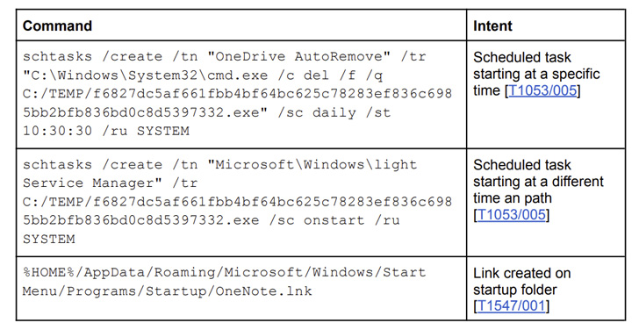The image size is (639, 330).
Task: Click the "/sc onstart" schedule parameter
Action: click(x=317, y=220)
